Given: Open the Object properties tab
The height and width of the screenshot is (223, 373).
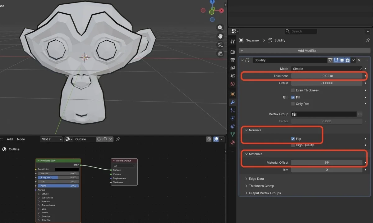Looking at the screenshot, I should [233, 94].
